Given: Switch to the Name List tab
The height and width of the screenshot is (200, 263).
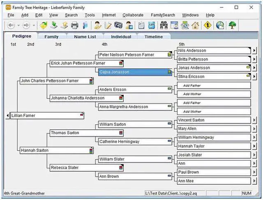Looking at the screenshot, I should point(85,37).
